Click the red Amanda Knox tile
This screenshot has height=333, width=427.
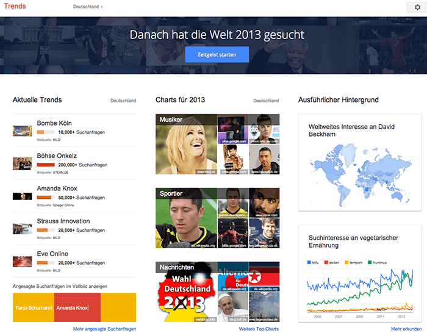(77, 307)
